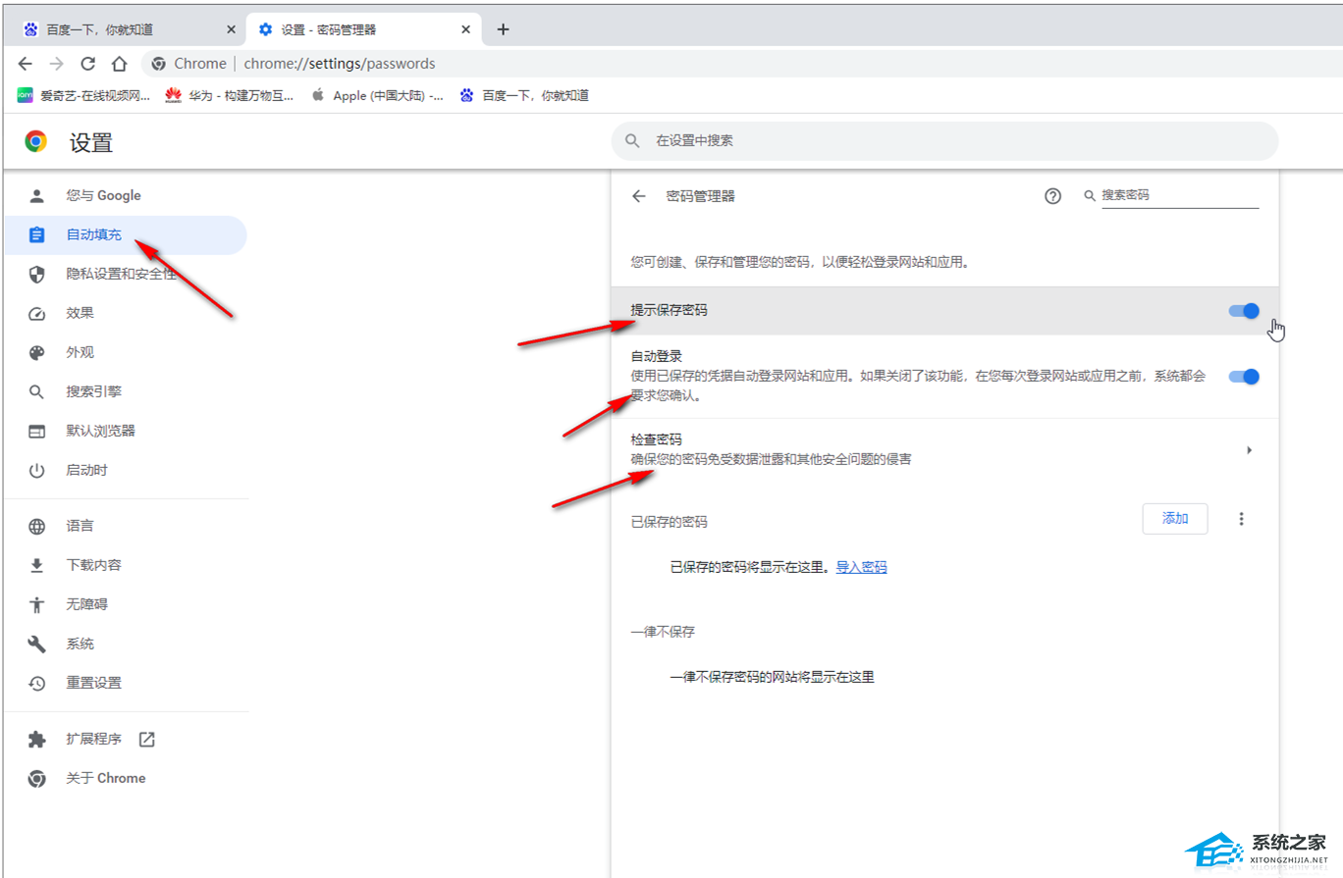Click the home icon in toolbar
The image size is (1343, 878).
coord(119,64)
